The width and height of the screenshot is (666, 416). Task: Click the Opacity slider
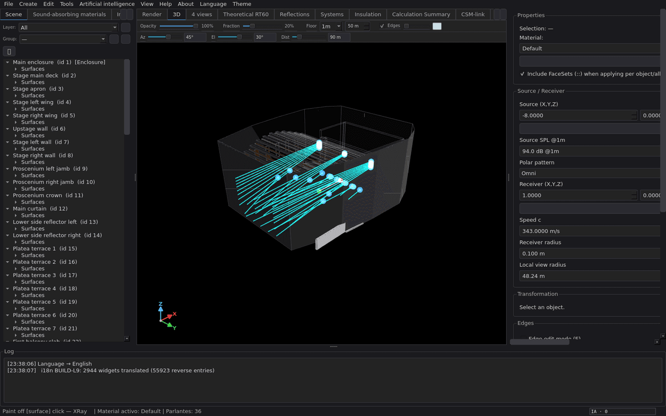(179, 26)
